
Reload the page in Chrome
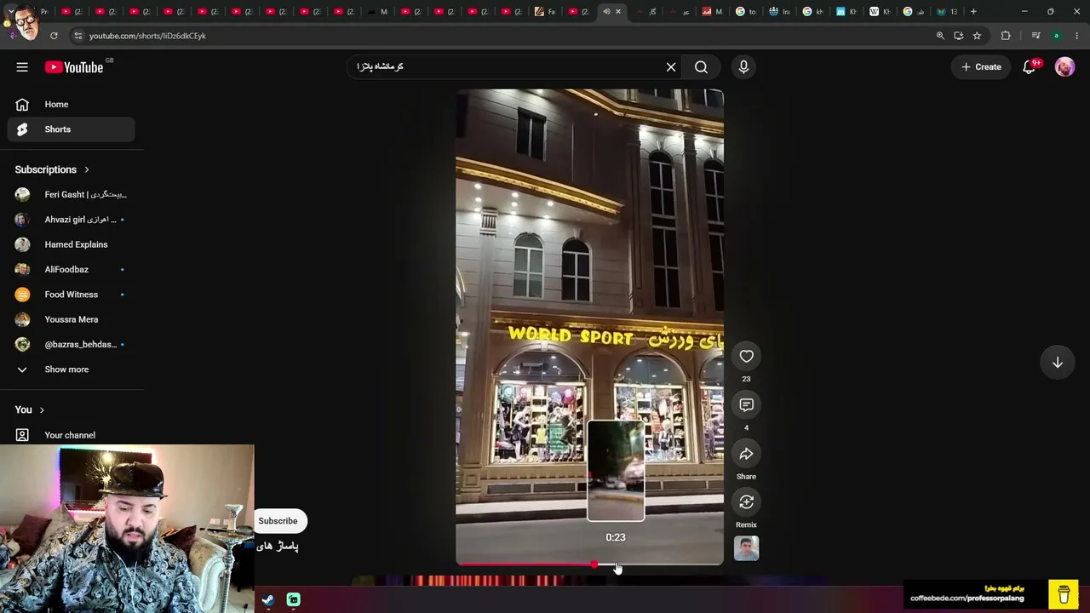54,36
